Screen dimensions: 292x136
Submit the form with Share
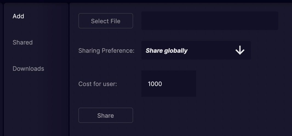coord(105,115)
